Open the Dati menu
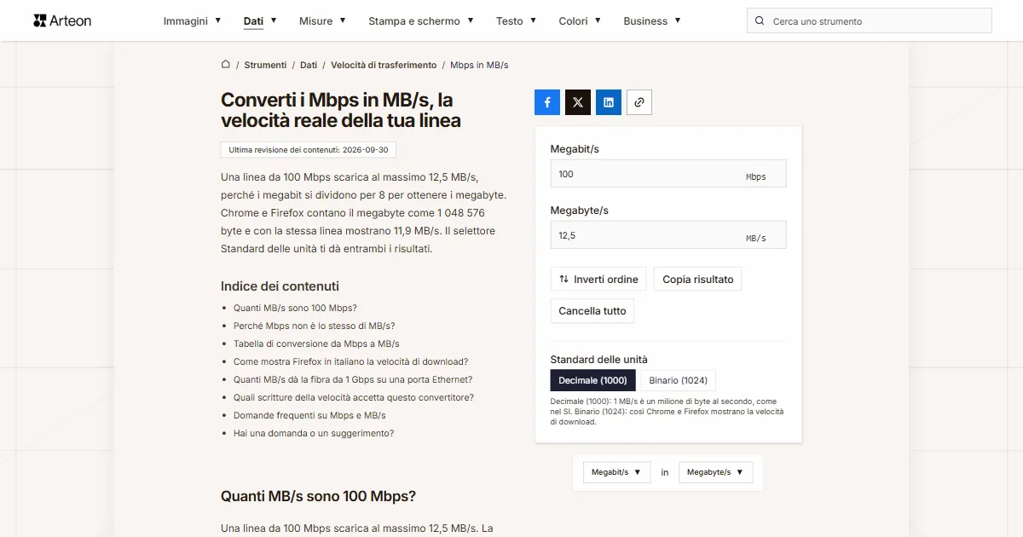 click(x=260, y=20)
